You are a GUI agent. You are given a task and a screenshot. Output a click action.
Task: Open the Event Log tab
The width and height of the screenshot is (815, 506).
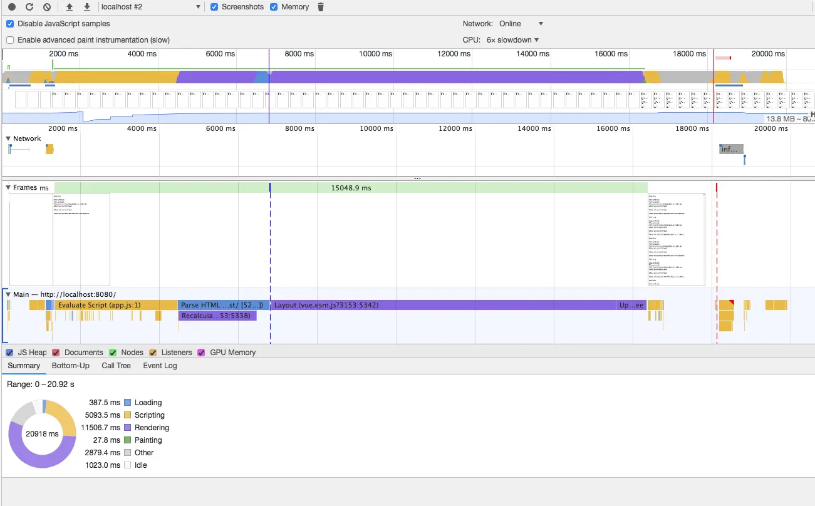point(160,366)
